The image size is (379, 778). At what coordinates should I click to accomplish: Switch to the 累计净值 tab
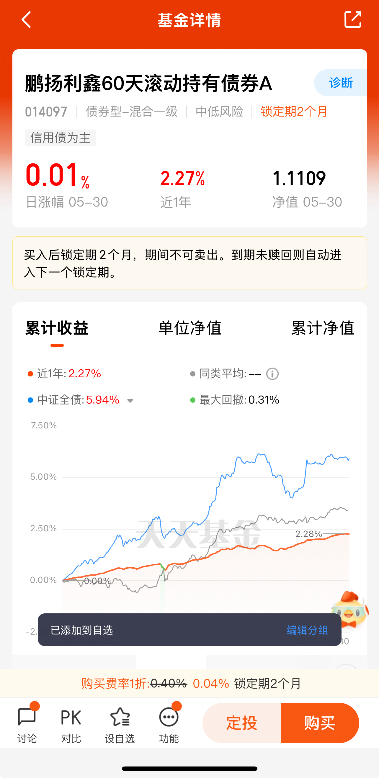(322, 328)
